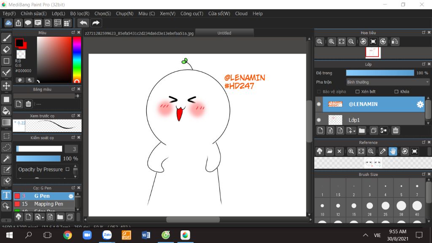Select the Text tool

pos(6,195)
